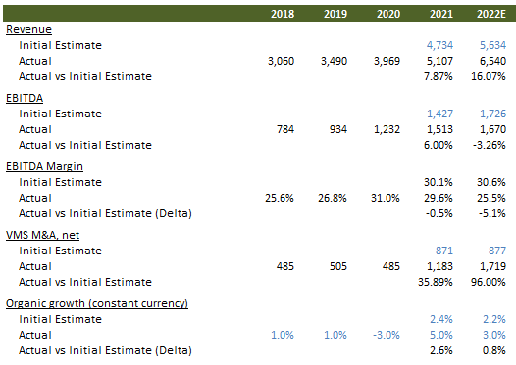Click the -5.1% margin delta cell

coord(492,213)
